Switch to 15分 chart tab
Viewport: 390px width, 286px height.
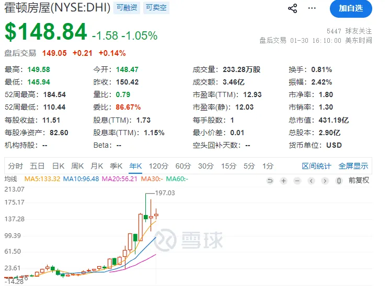(x=228, y=166)
